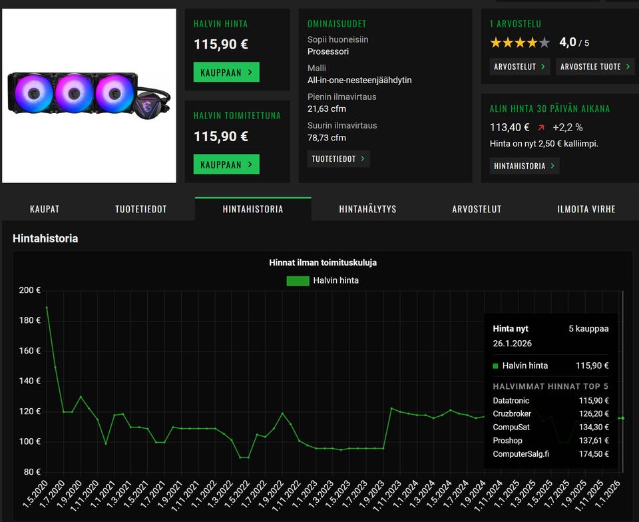Viewport: 639px width, 522px height.
Task: Click ComputerSalg.fi price row
Action: click(550, 454)
